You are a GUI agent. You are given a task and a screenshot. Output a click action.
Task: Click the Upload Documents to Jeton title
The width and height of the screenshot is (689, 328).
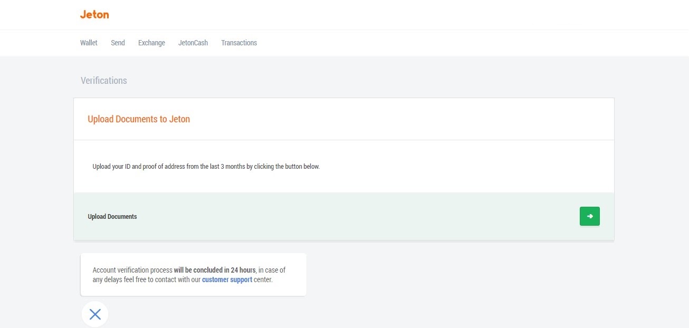139,119
